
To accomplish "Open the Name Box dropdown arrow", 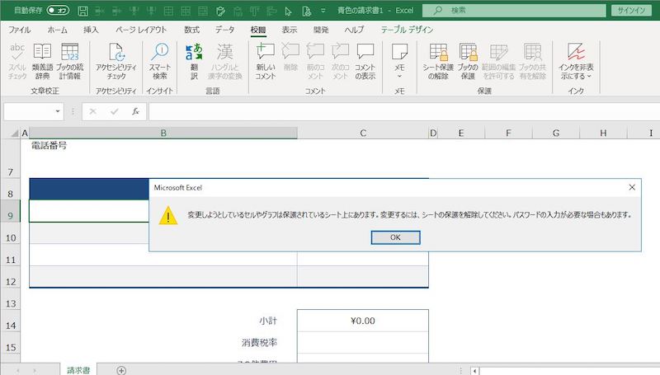I will click(58, 111).
